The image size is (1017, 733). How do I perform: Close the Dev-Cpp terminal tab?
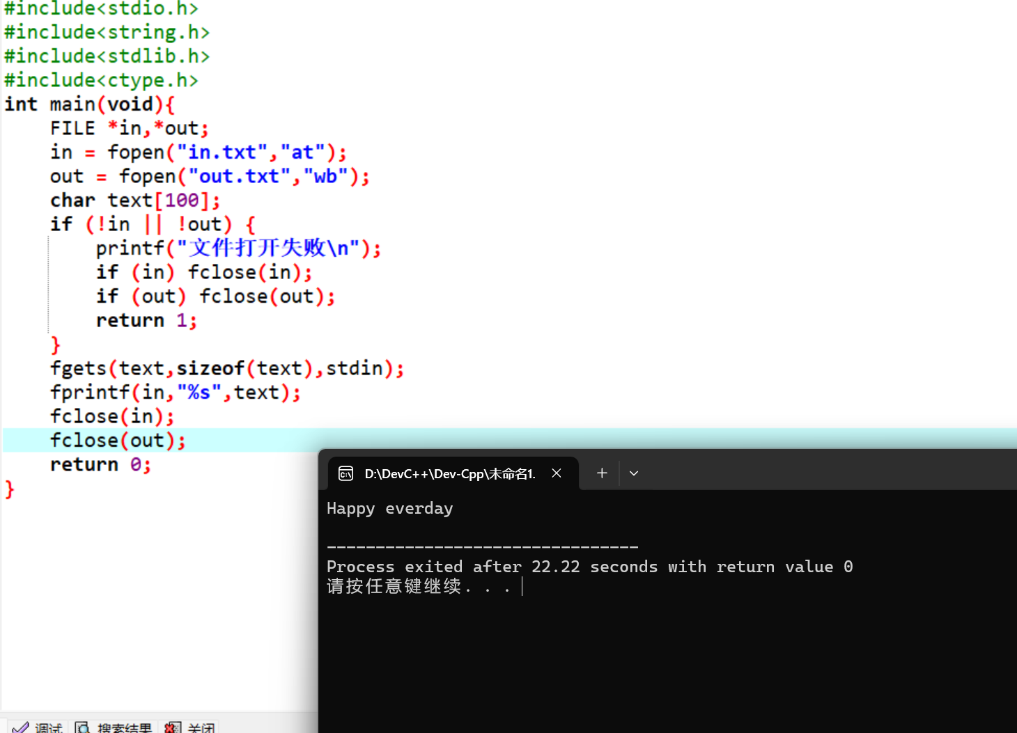coord(556,473)
